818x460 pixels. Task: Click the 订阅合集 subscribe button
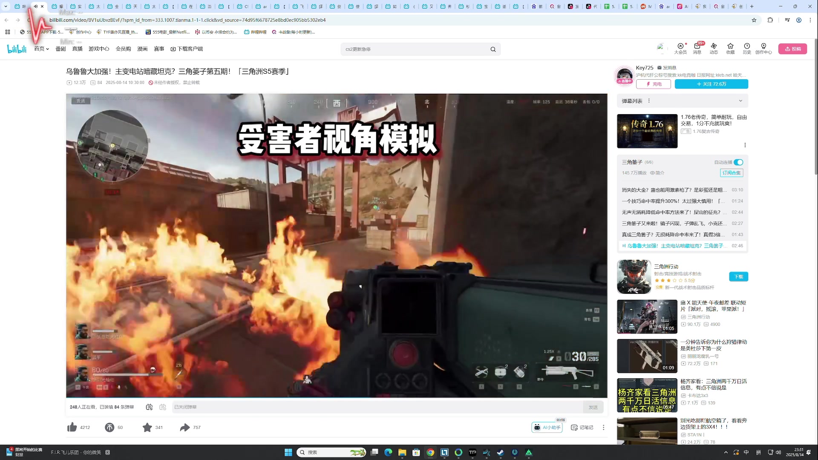click(732, 173)
